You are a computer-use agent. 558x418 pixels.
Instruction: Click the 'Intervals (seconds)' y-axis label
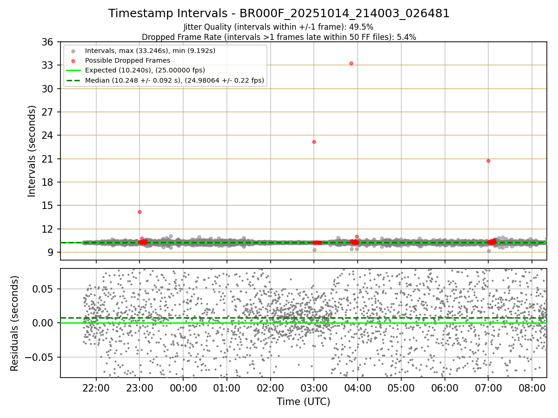pos(32,151)
